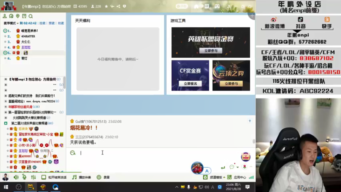Click the star favorite icon in title bar
Viewport: 341px width, 192px height.
106,6
